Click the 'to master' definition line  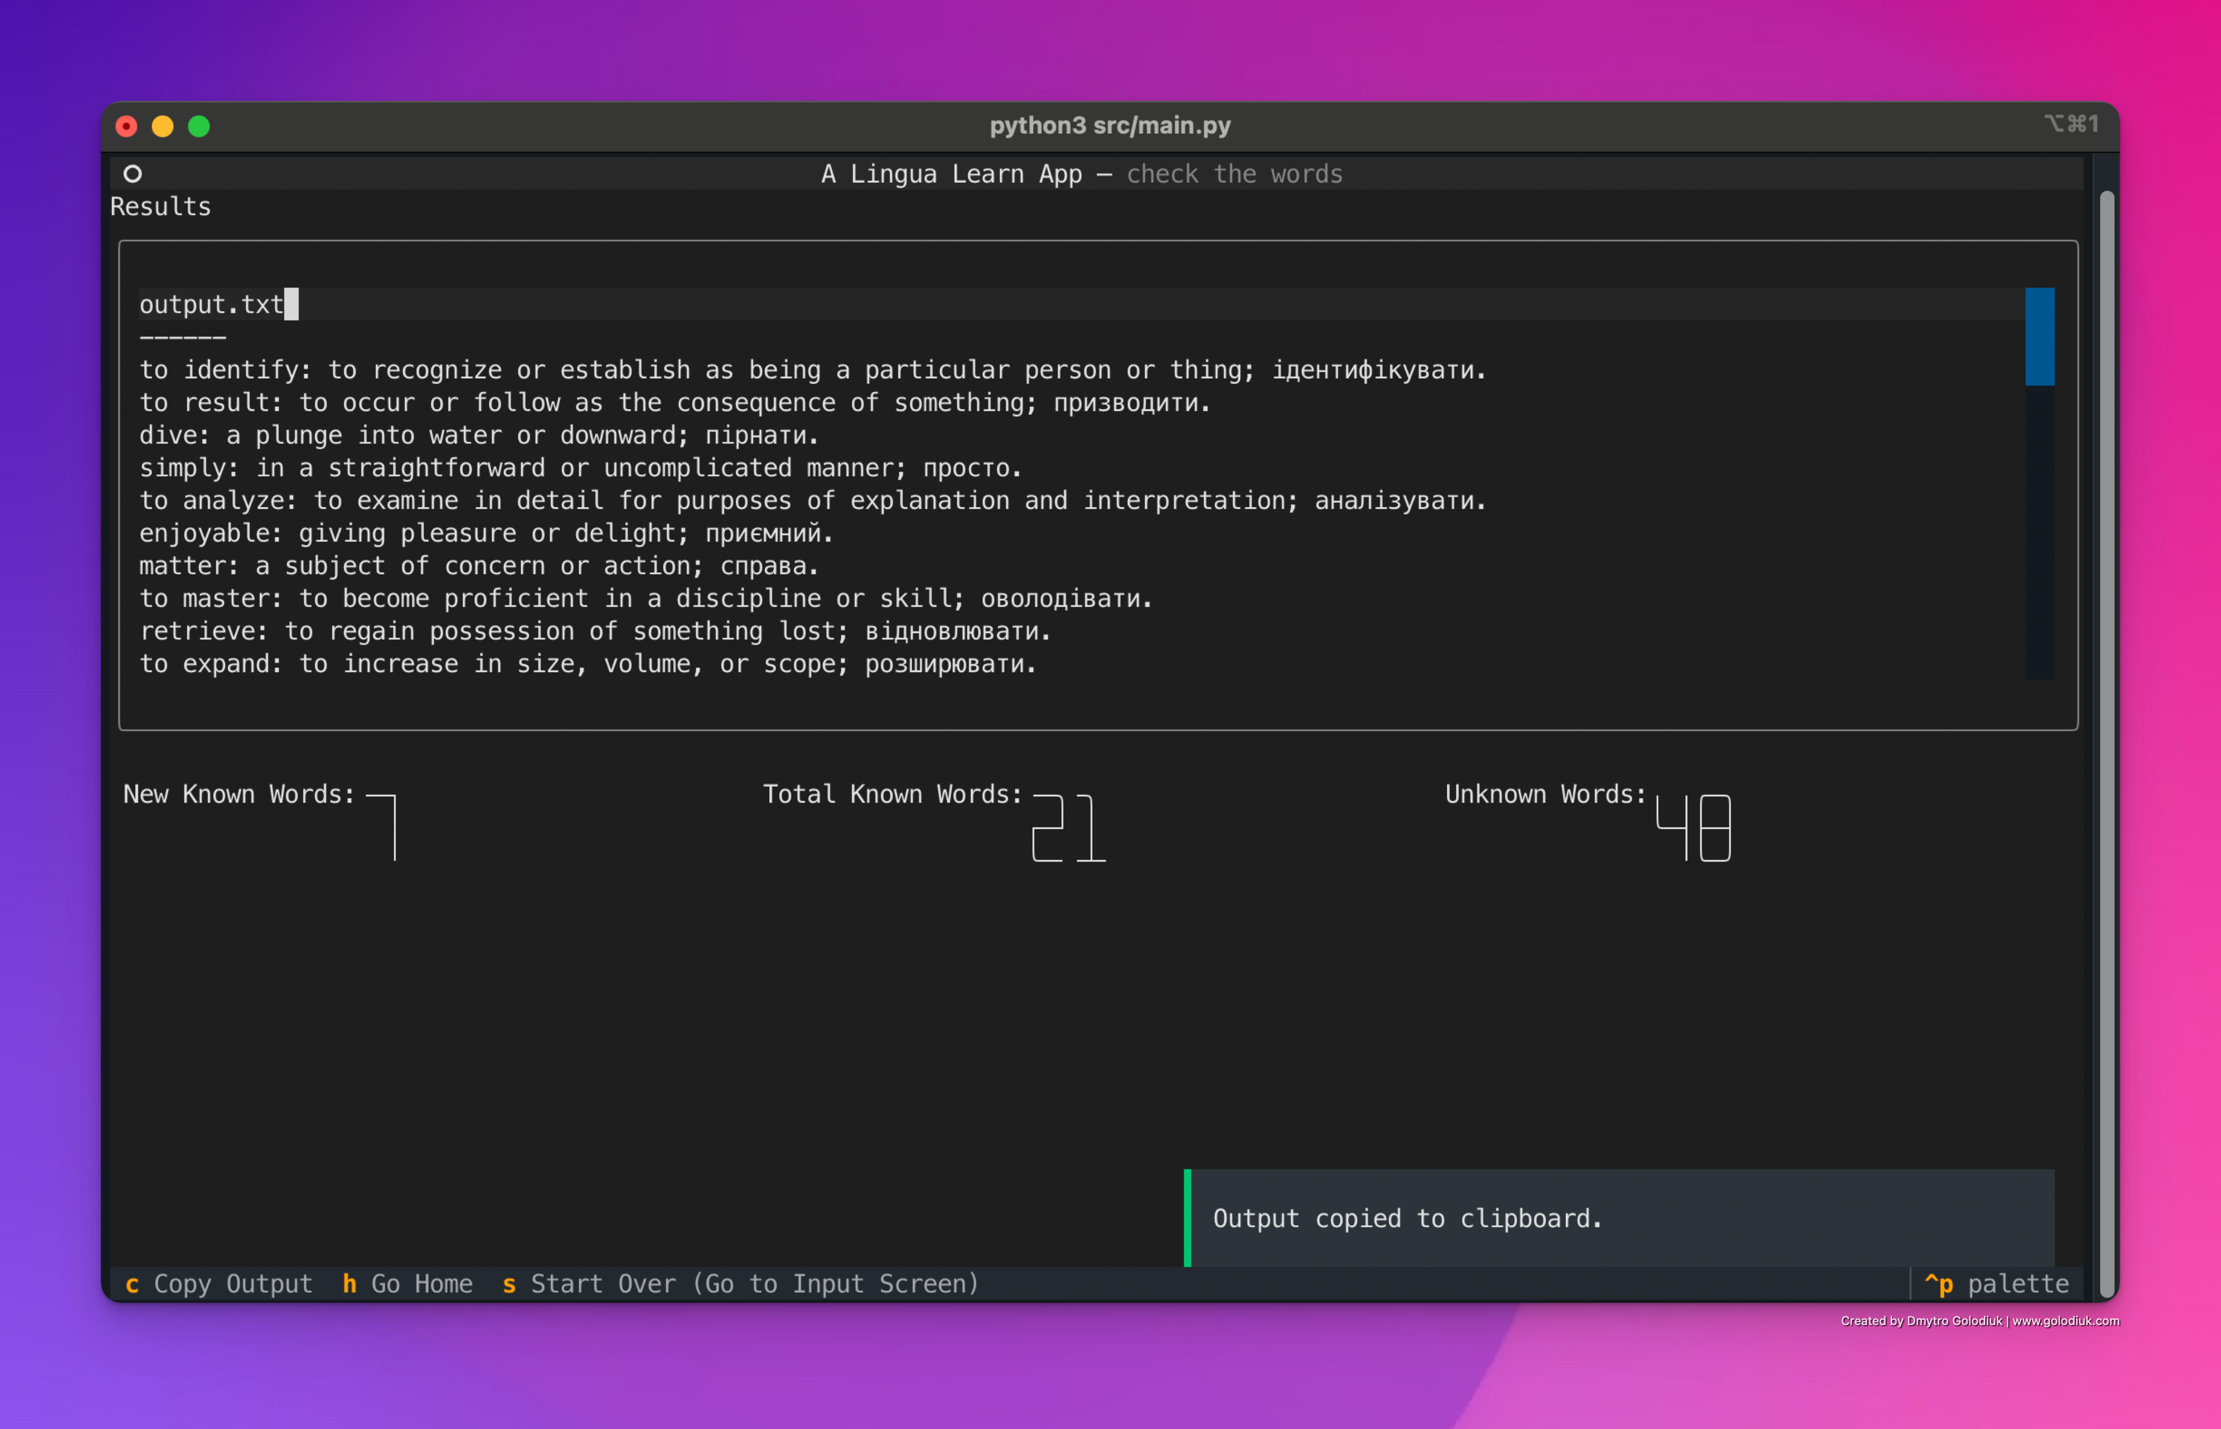[x=645, y=598]
